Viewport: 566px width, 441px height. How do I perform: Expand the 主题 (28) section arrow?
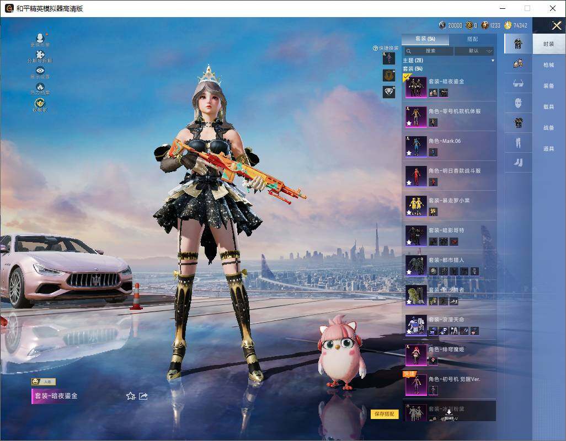493,61
